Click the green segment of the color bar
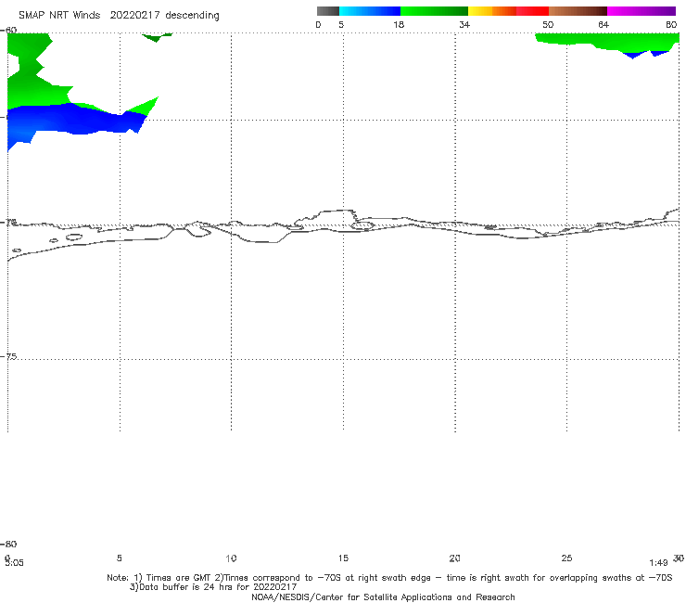Viewport: 686px width, 603px height. pos(434,11)
